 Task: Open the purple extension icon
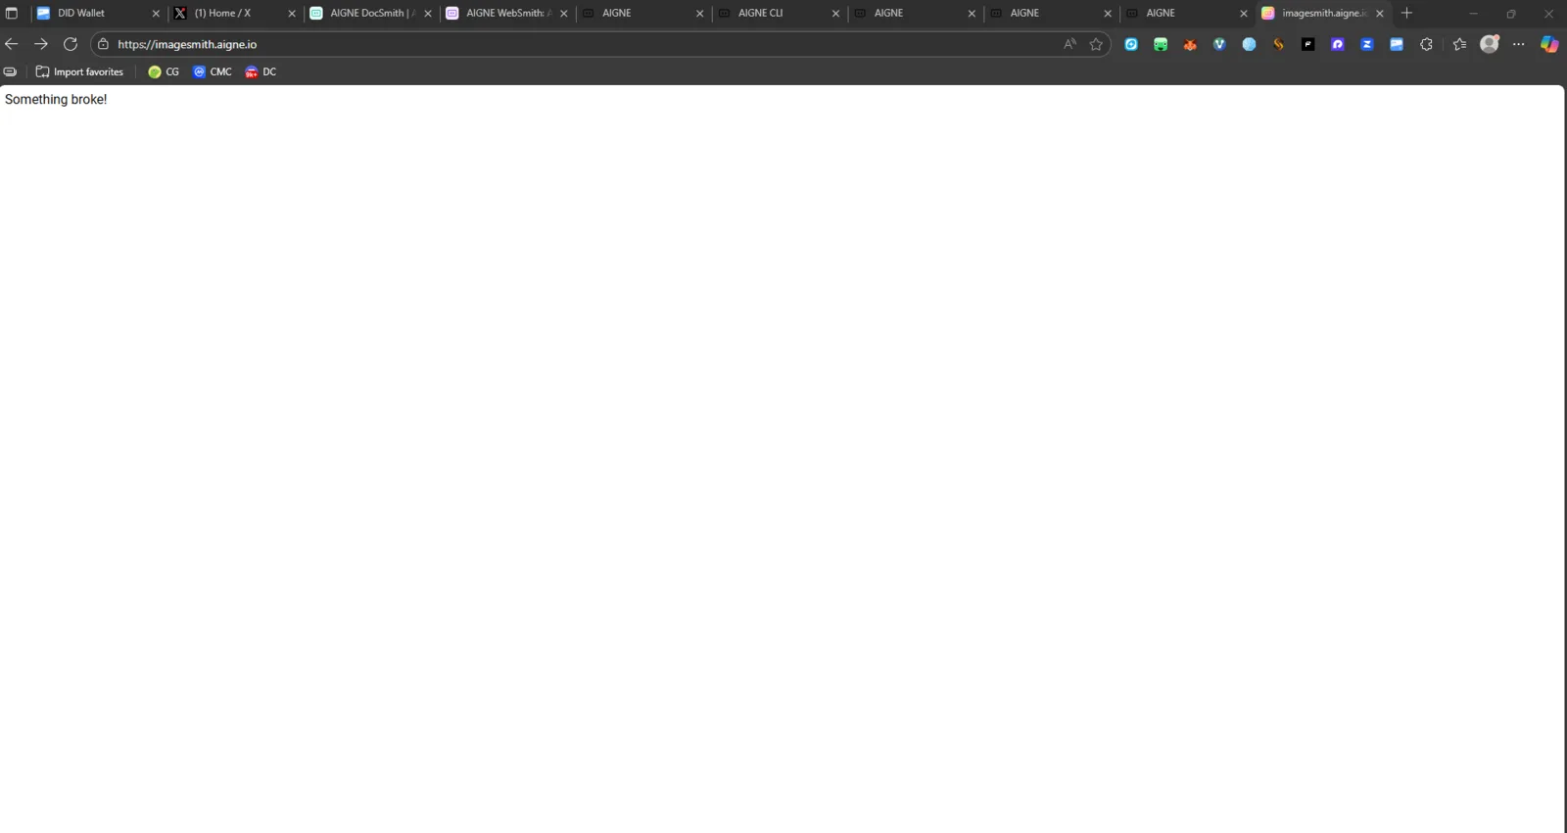tap(1338, 44)
